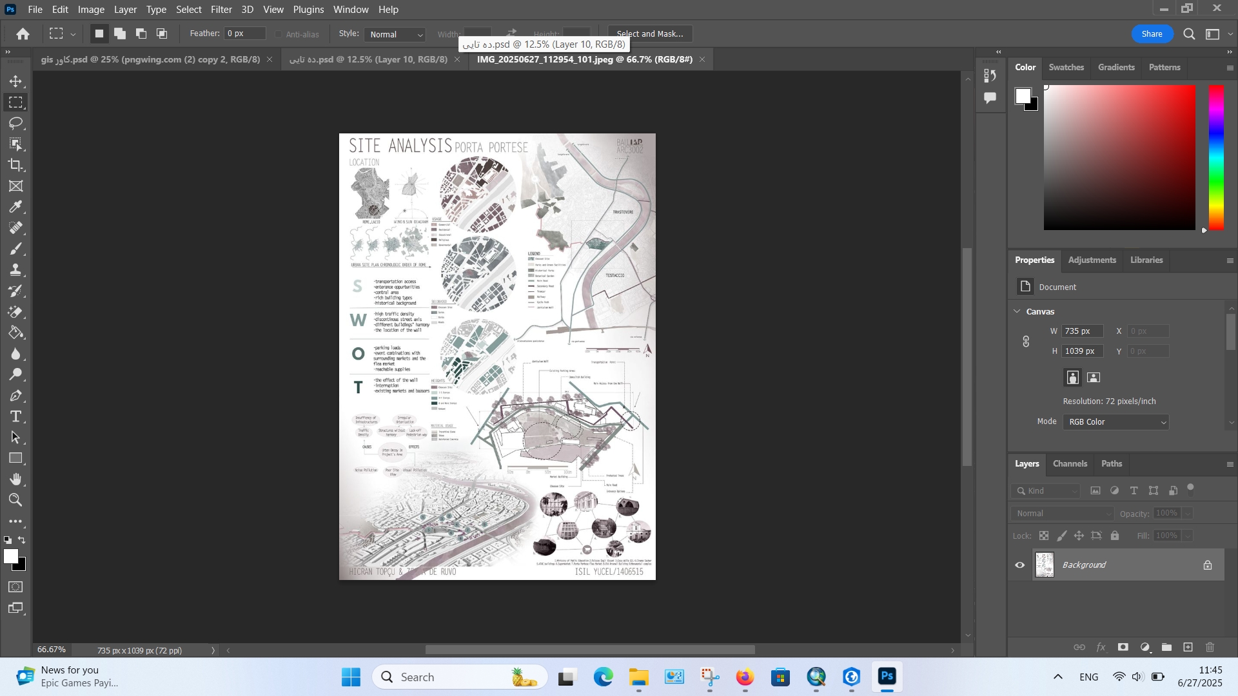Select the Lasso tool
The image size is (1238, 696).
(x=16, y=123)
